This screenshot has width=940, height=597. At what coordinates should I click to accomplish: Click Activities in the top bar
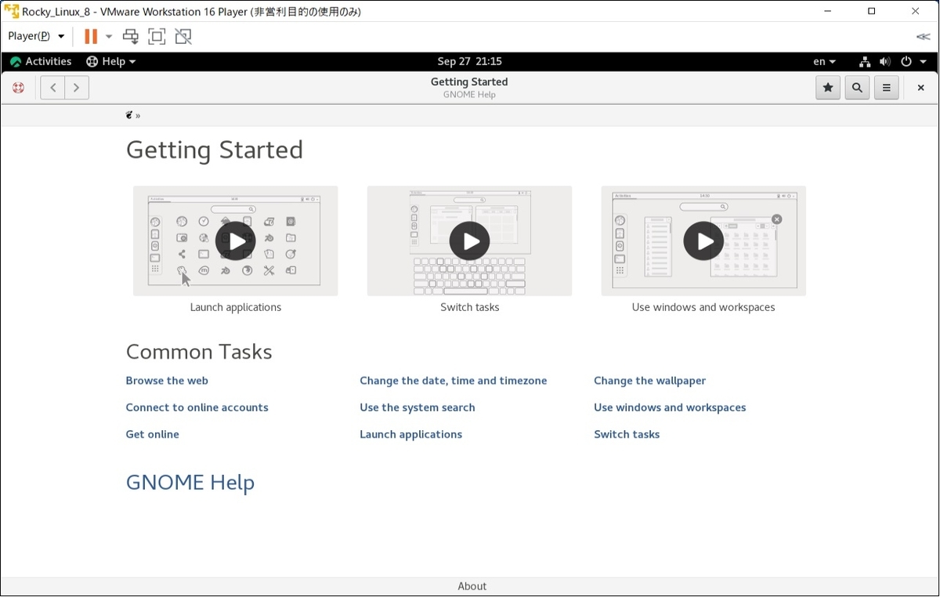40,61
